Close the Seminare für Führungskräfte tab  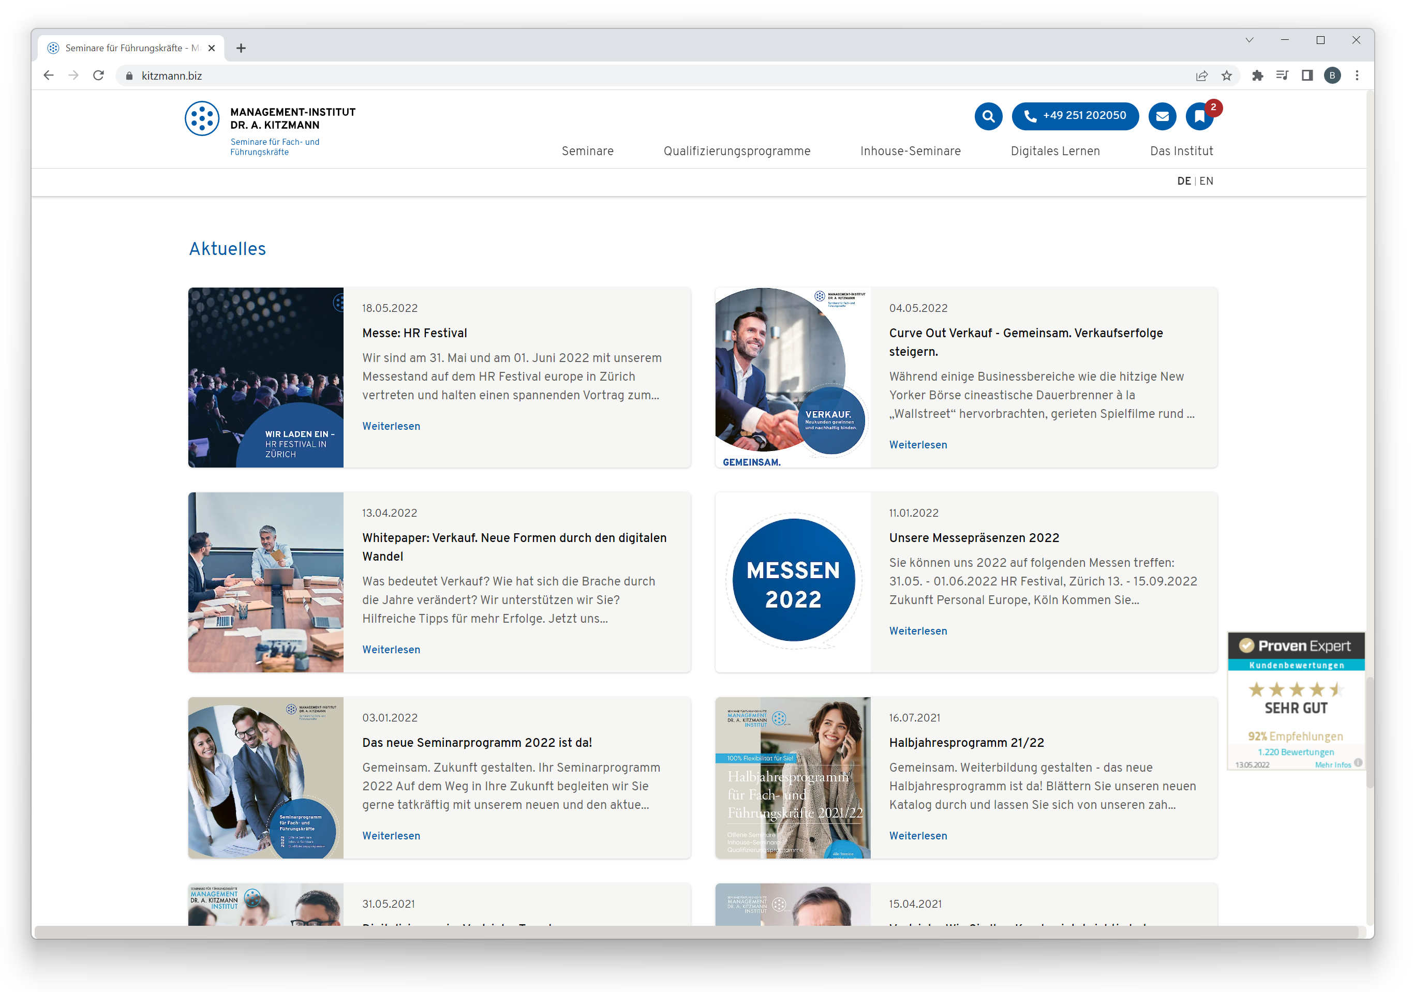tap(212, 48)
